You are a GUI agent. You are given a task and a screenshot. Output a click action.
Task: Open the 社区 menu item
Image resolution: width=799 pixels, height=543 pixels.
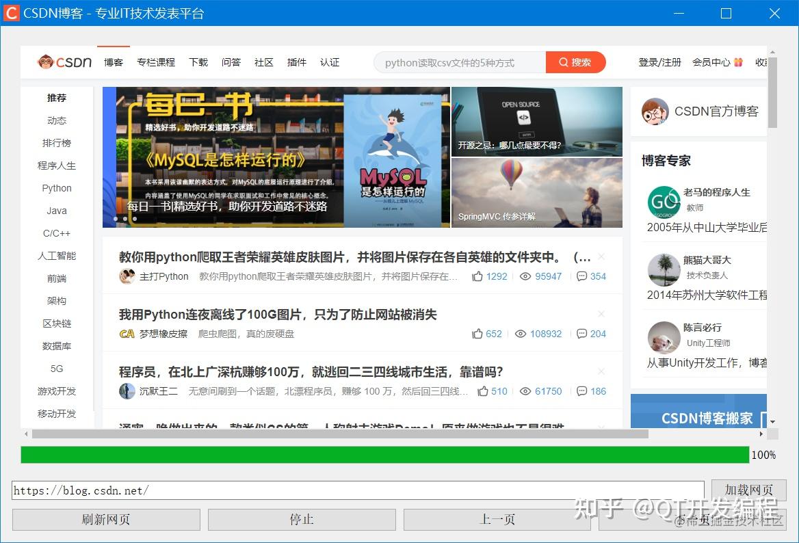263,62
